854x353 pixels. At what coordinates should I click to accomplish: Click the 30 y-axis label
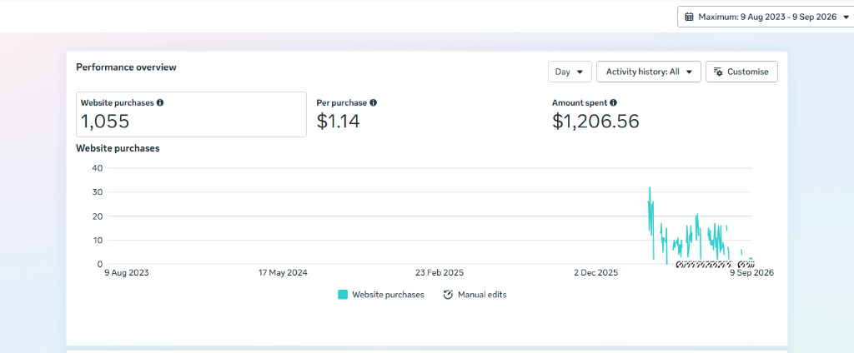click(98, 192)
